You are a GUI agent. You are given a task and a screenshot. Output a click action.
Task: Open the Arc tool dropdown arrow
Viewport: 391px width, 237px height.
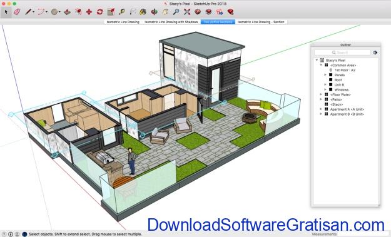click(47, 12)
